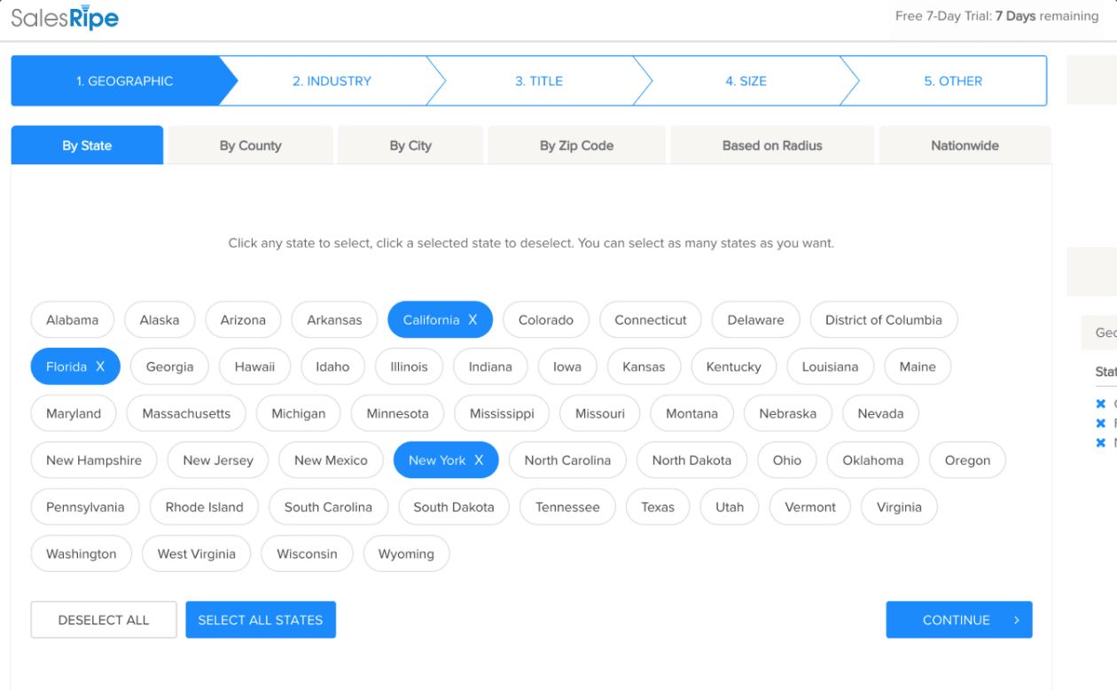Pick the Maine state pill

pyautogui.click(x=918, y=367)
